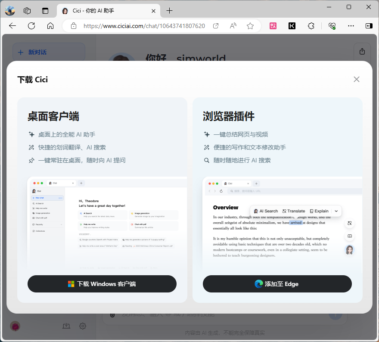
Task: Open the black K extension
Action: pyautogui.click(x=292, y=26)
